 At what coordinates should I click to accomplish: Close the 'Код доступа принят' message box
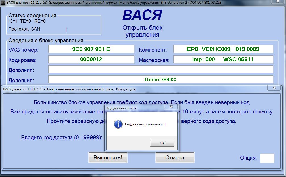[x=171, y=108]
